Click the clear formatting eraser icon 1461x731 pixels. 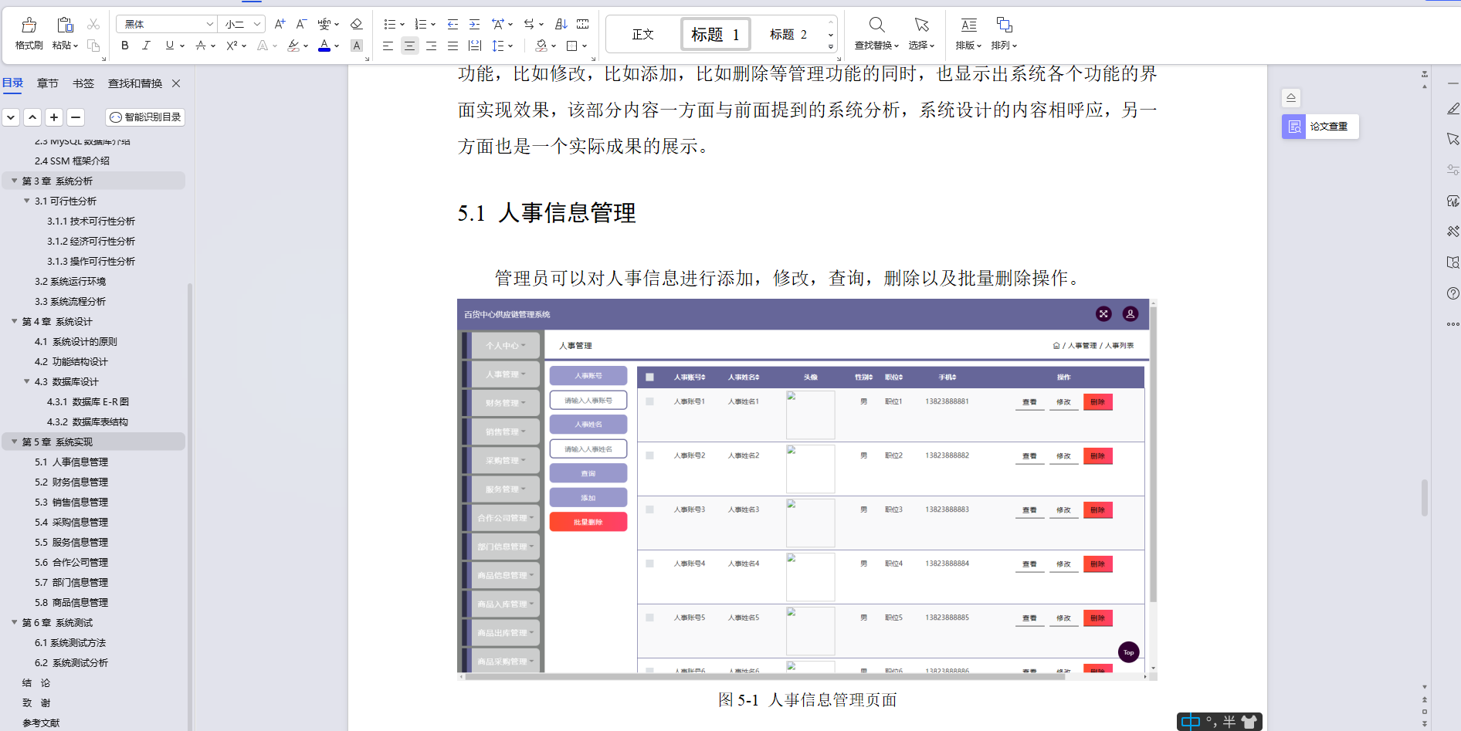tap(356, 24)
